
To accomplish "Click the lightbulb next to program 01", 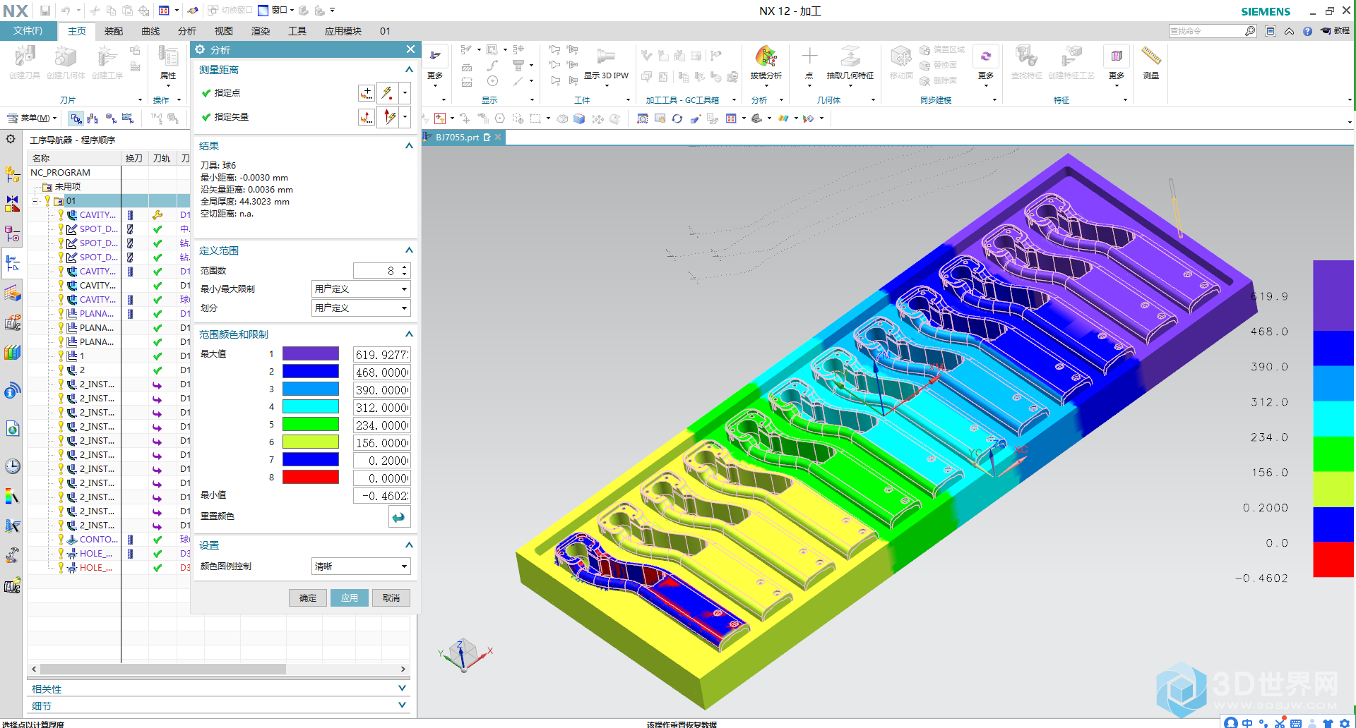I will [48, 200].
